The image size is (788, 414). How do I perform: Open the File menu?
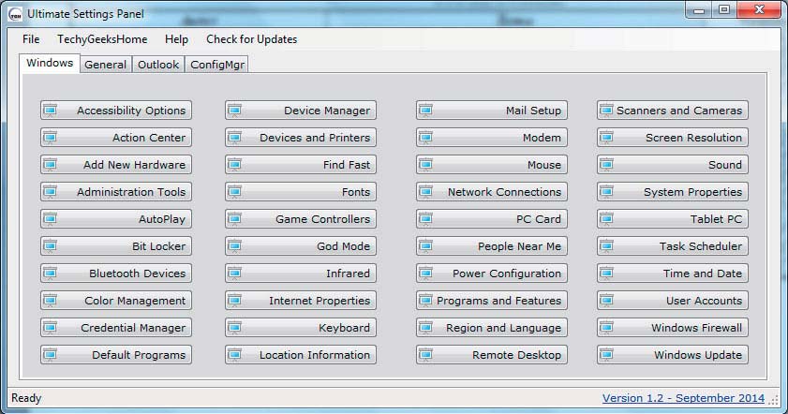click(31, 39)
